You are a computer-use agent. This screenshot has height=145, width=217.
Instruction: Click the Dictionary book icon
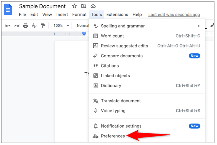point(95,86)
